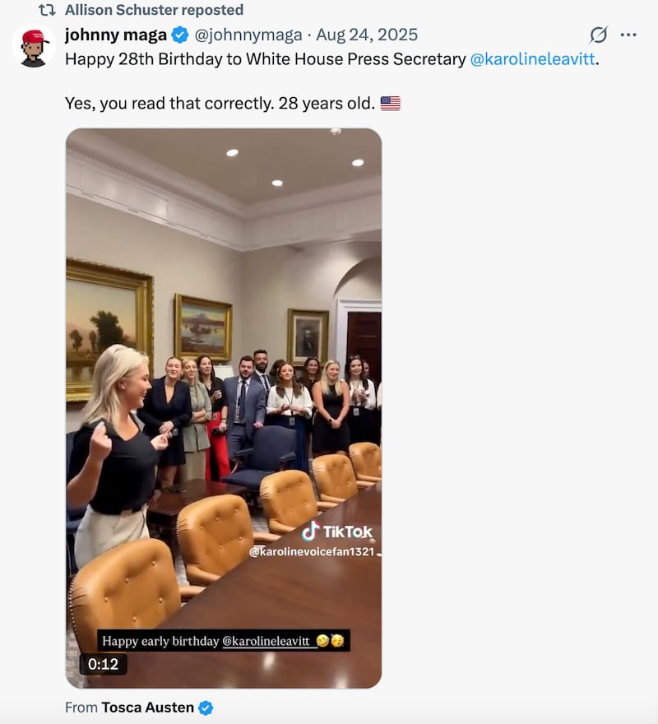Click the verified badge next to Tosca Austen
Viewport: 658px width, 724px height.
206,708
